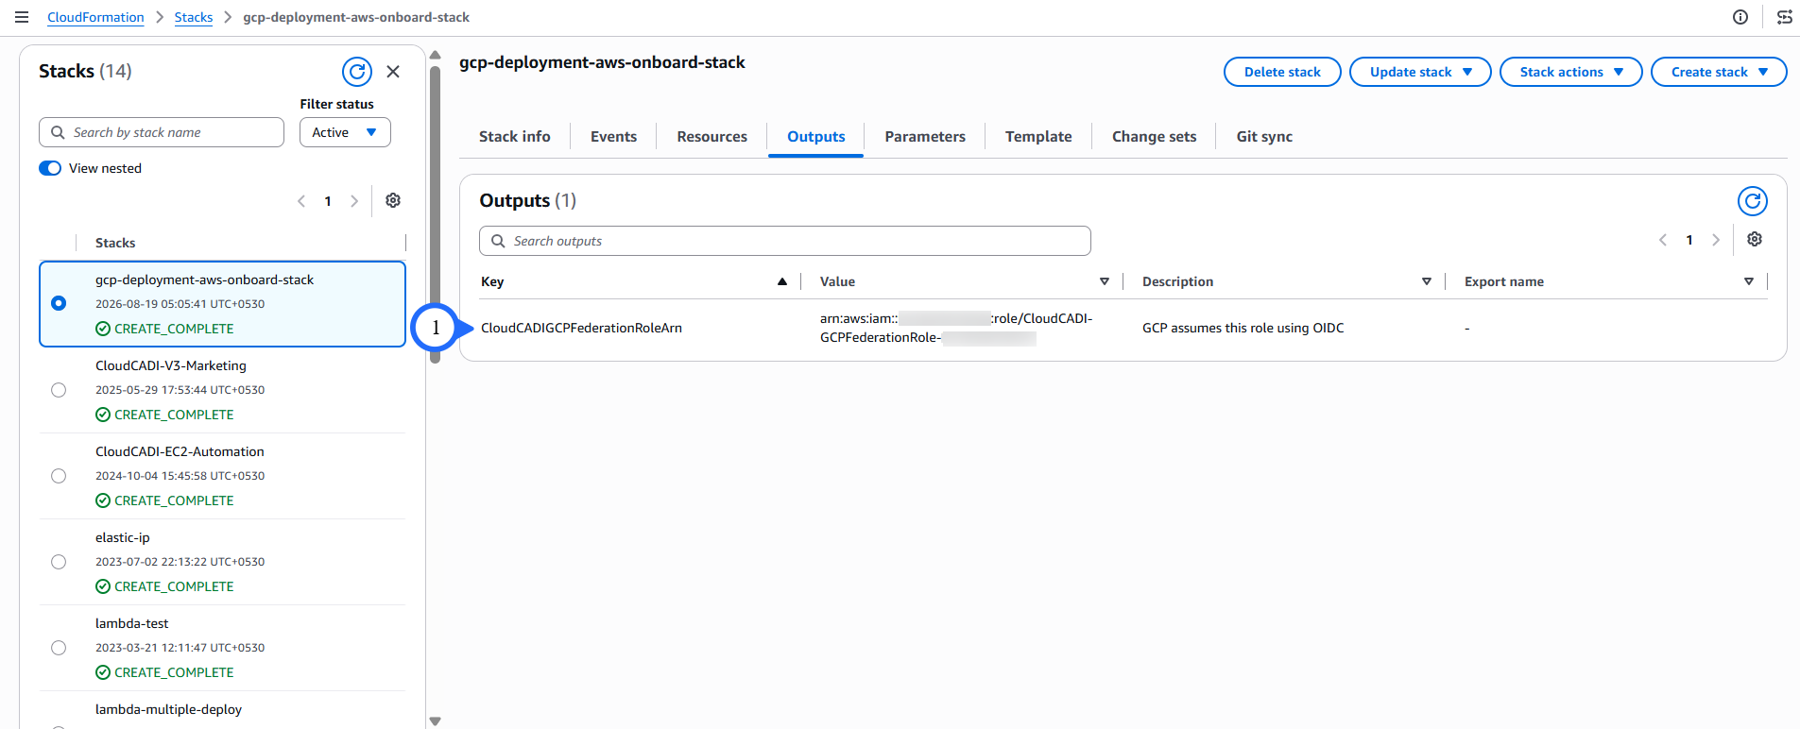Switch to the Parameters tab

924,136
